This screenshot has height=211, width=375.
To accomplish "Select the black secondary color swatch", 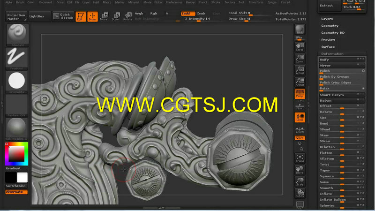I will (x=10, y=178).
